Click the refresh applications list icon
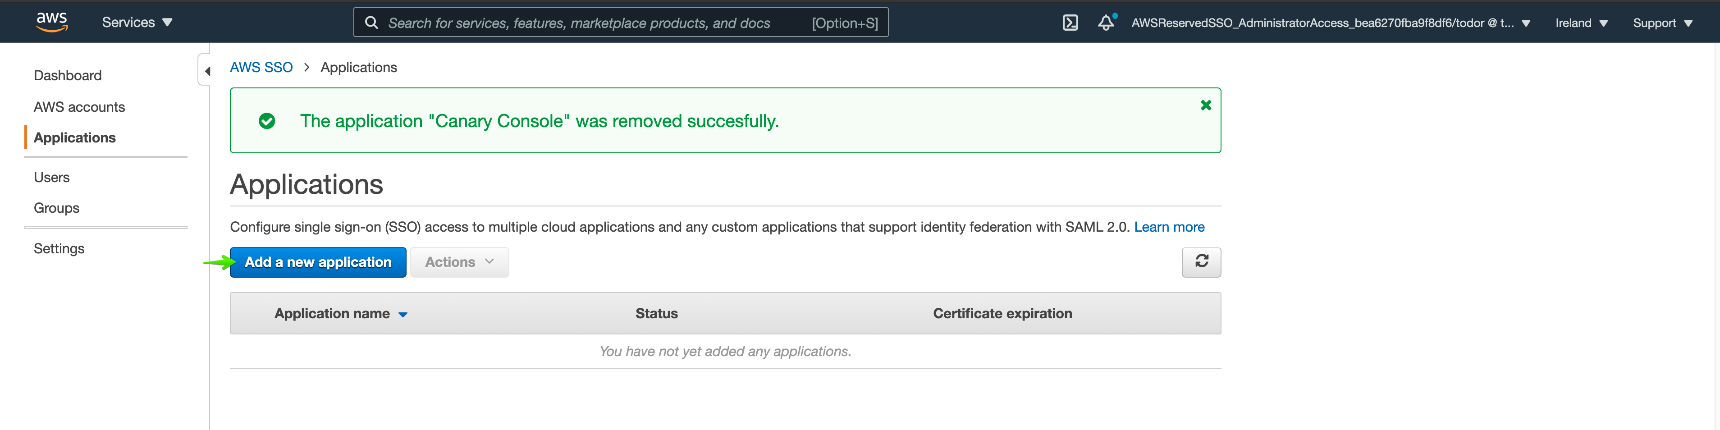1720x430 pixels. coord(1200,262)
